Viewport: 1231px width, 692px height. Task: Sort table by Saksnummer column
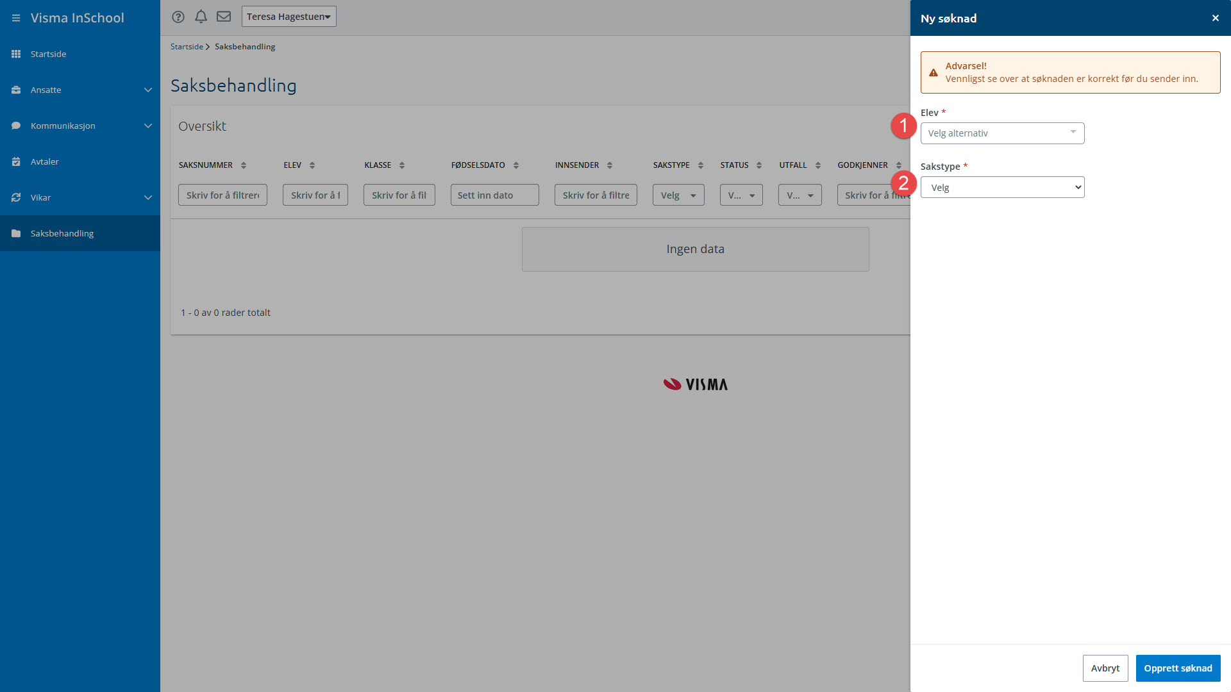point(244,165)
